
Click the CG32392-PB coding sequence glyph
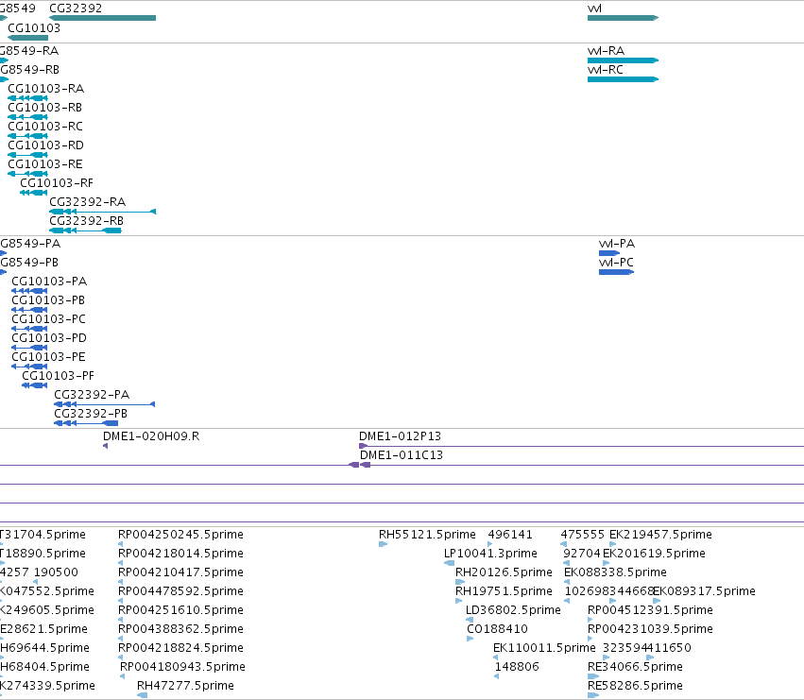[x=86, y=423]
